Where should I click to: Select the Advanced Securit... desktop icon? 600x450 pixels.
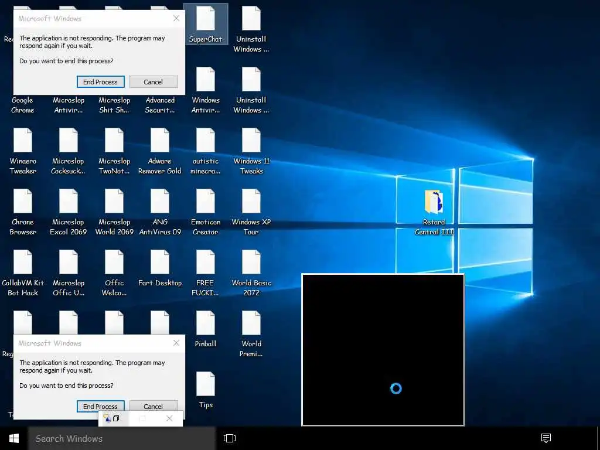tap(160, 105)
